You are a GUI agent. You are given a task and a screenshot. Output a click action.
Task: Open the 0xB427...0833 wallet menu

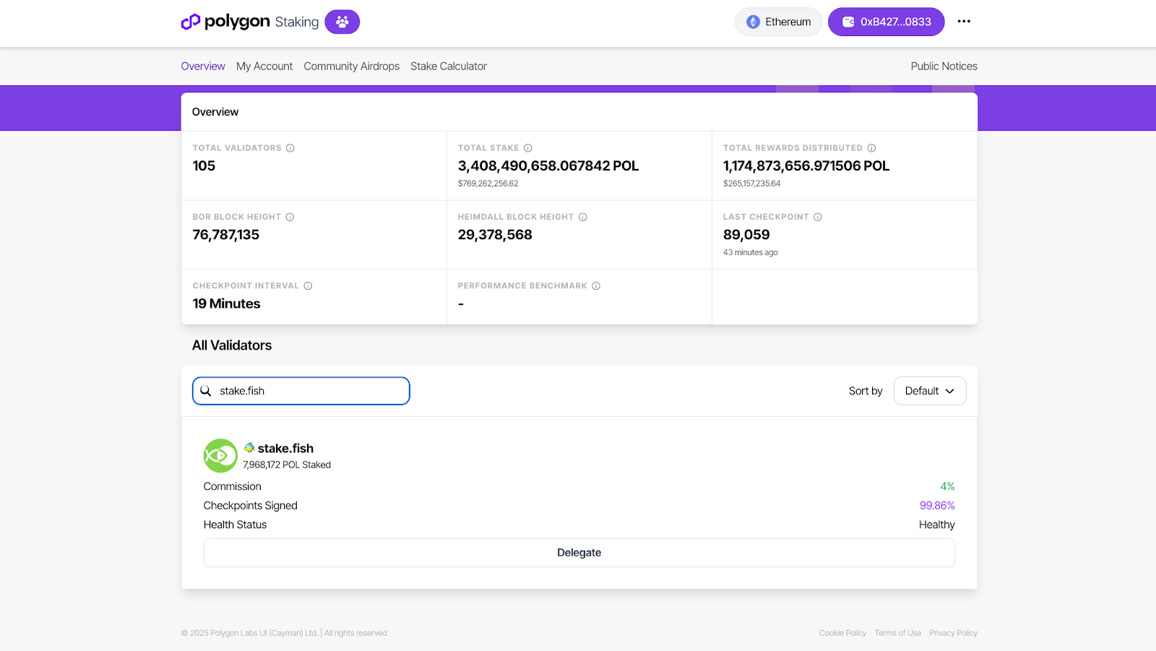coord(886,22)
